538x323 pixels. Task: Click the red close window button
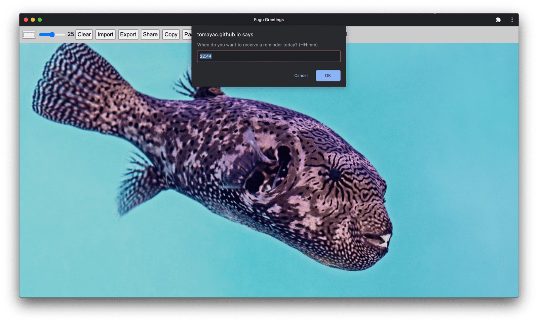(x=26, y=20)
